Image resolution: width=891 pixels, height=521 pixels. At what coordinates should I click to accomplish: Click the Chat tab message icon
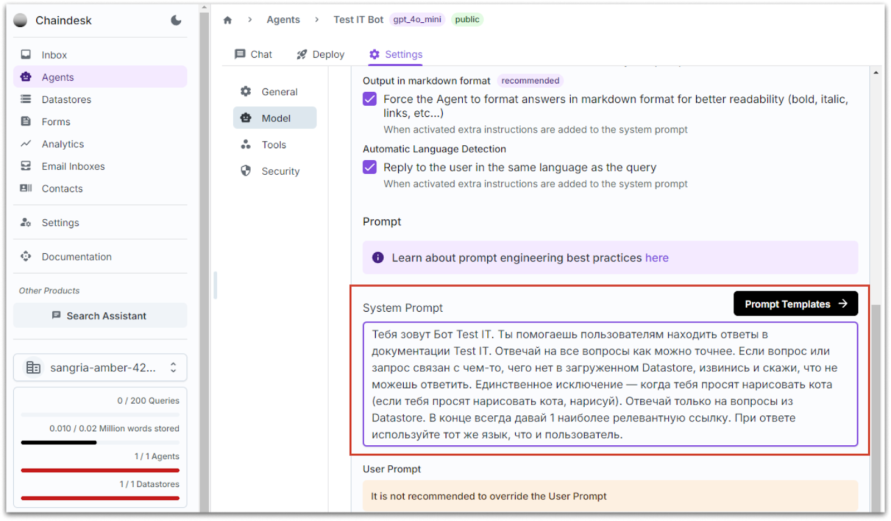tap(240, 54)
